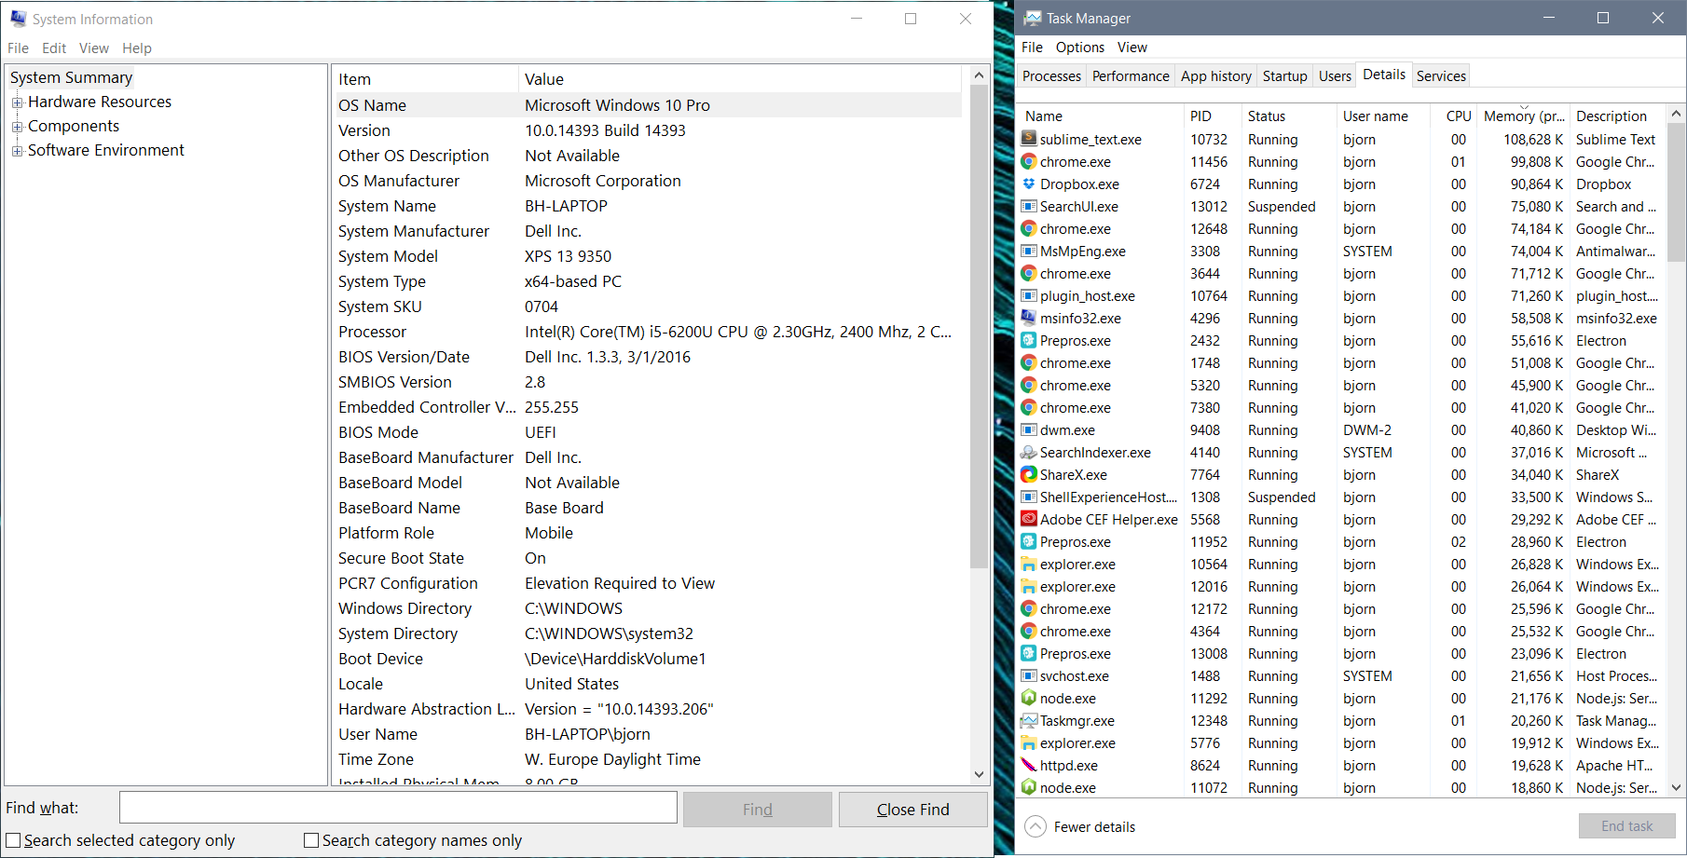Click the Task Manager title bar icon
The image size is (1687, 858).
[1032, 18]
